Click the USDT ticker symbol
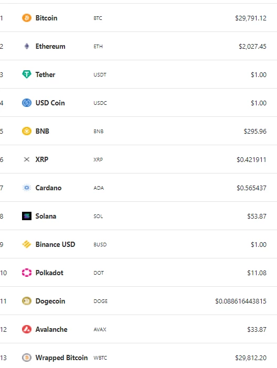 click(x=100, y=74)
